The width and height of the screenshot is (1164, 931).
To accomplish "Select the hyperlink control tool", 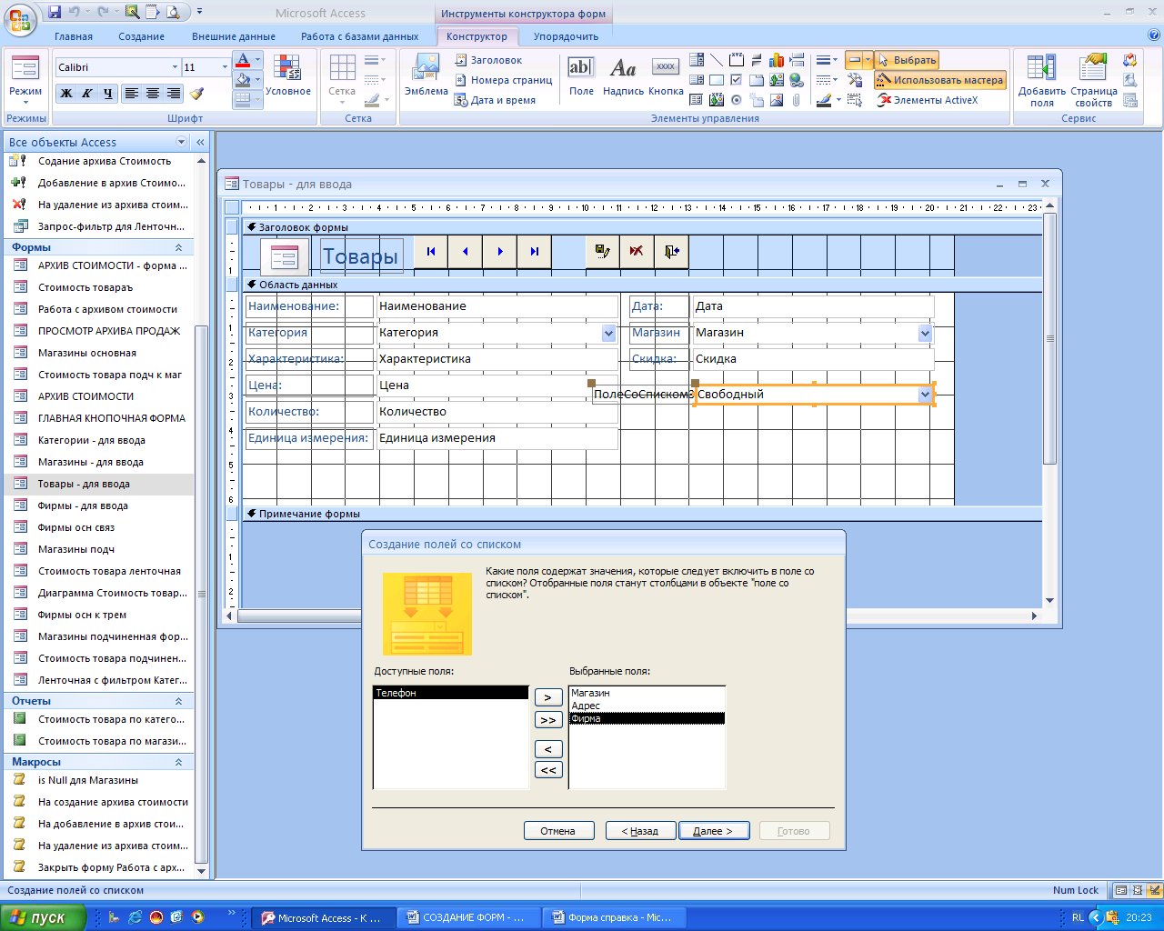I will (x=797, y=80).
